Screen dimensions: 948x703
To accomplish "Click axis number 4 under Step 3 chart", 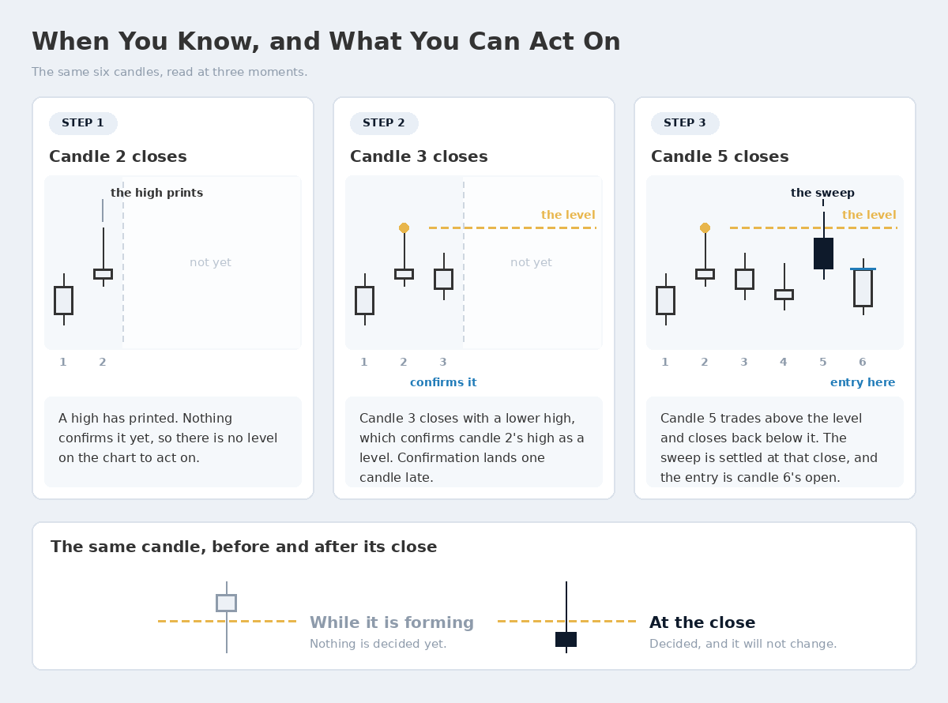I will pos(783,363).
